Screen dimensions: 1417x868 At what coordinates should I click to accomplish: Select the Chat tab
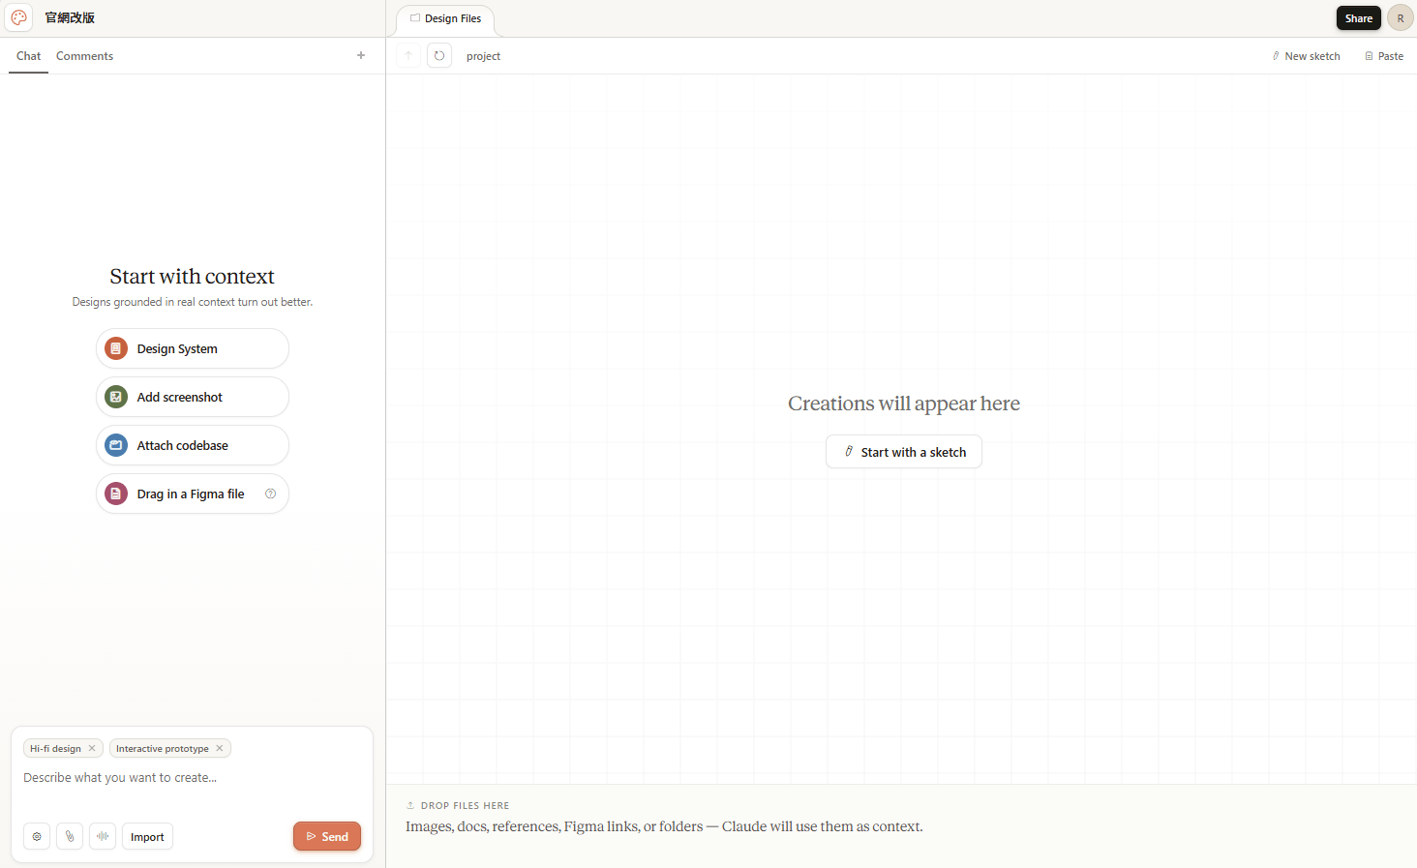click(28, 56)
